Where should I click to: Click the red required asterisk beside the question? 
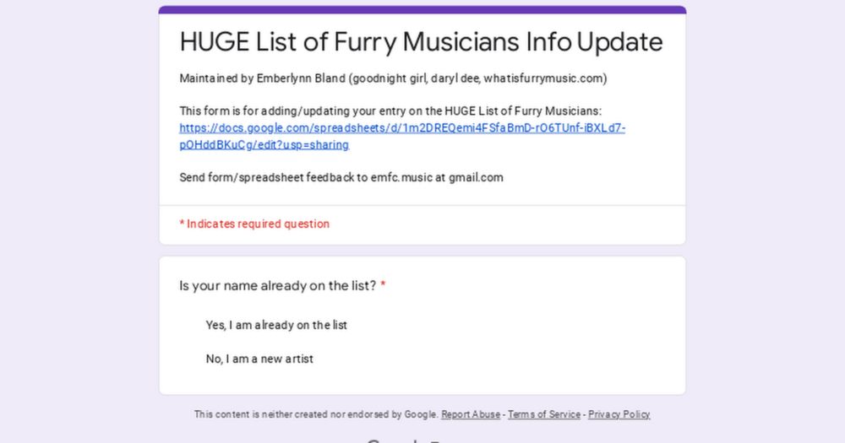coord(383,285)
